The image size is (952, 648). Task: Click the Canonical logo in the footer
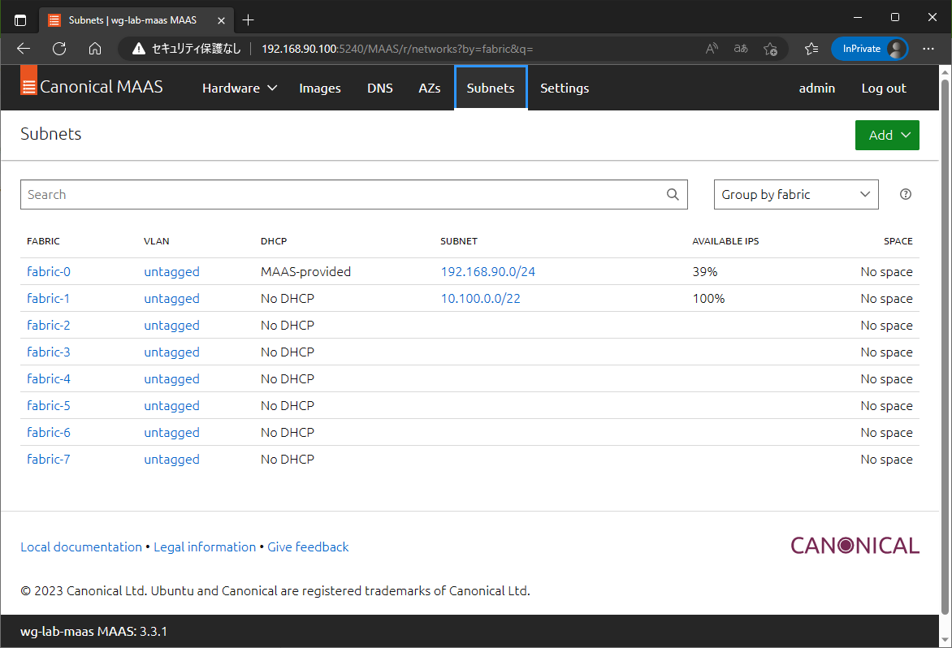pos(855,545)
